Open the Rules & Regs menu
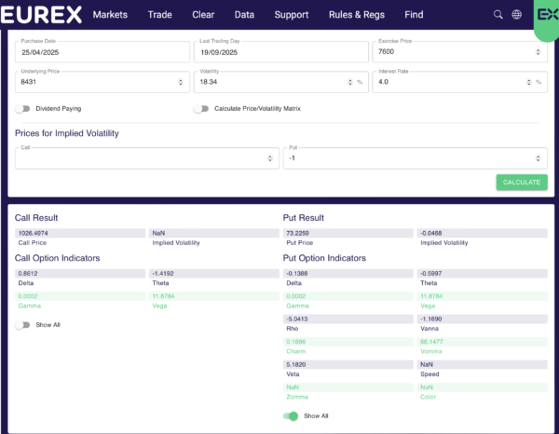The image size is (559, 434). [357, 15]
